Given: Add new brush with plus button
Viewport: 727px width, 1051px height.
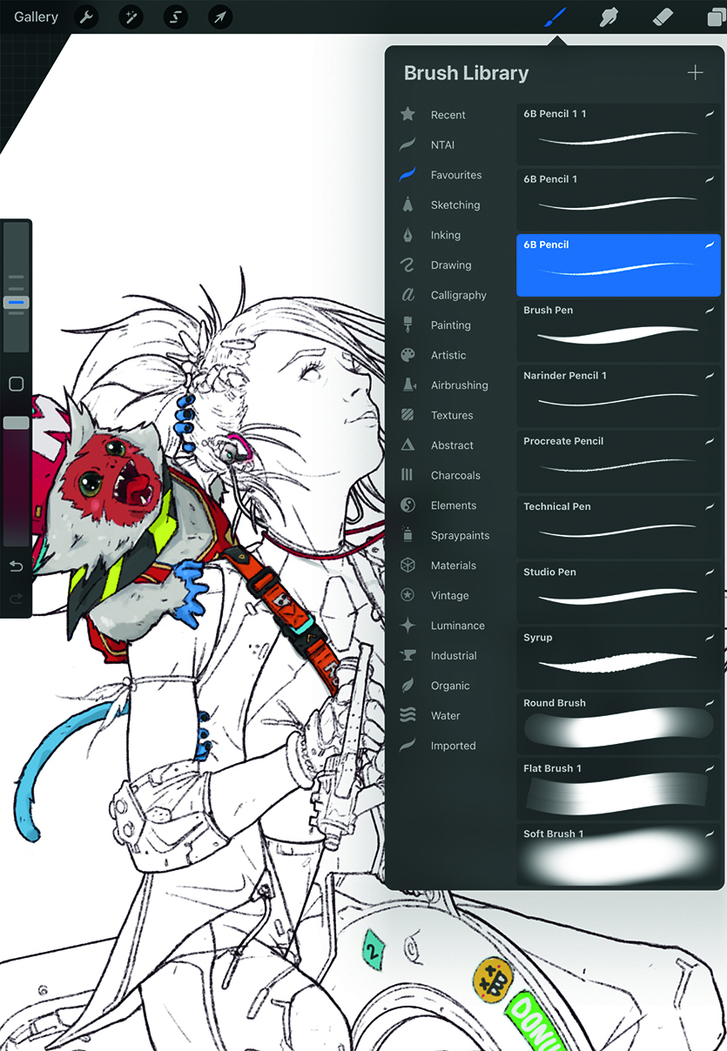Looking at the screenshot, I should 695,73.
